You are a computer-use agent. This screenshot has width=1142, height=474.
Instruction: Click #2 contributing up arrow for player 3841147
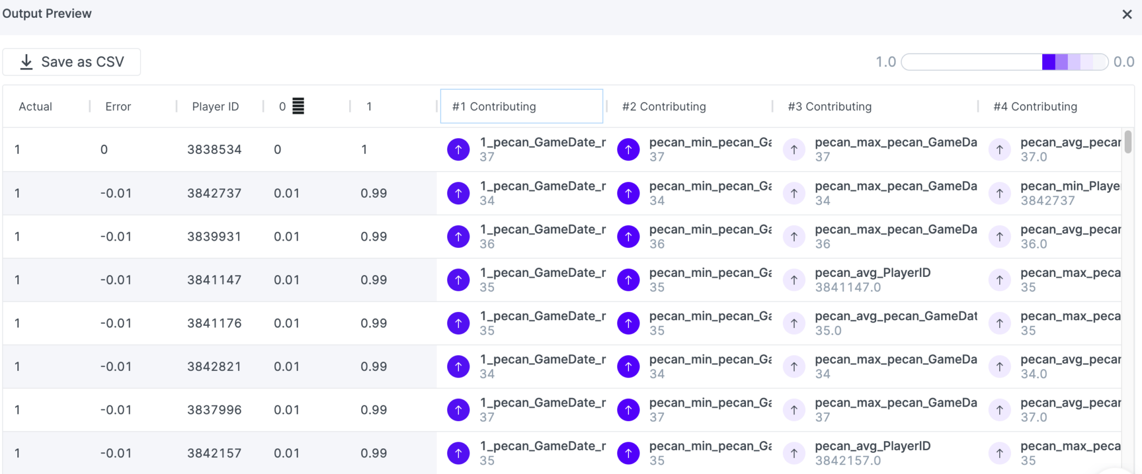[628, 280]
